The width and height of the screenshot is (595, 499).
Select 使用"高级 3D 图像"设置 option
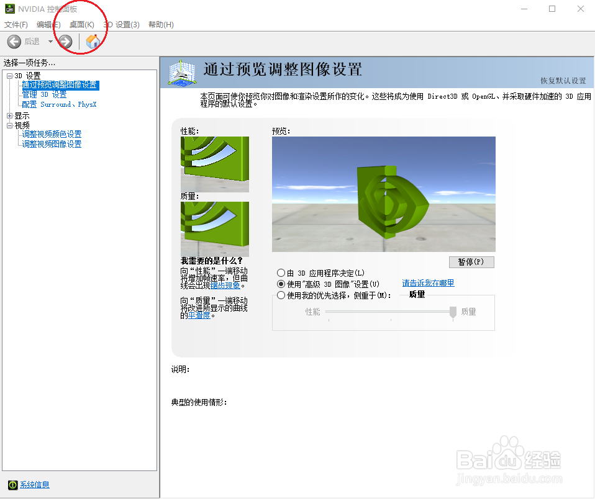[281, 284]
